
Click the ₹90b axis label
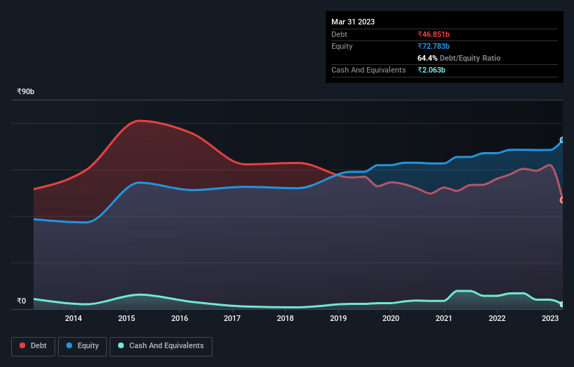26,91
